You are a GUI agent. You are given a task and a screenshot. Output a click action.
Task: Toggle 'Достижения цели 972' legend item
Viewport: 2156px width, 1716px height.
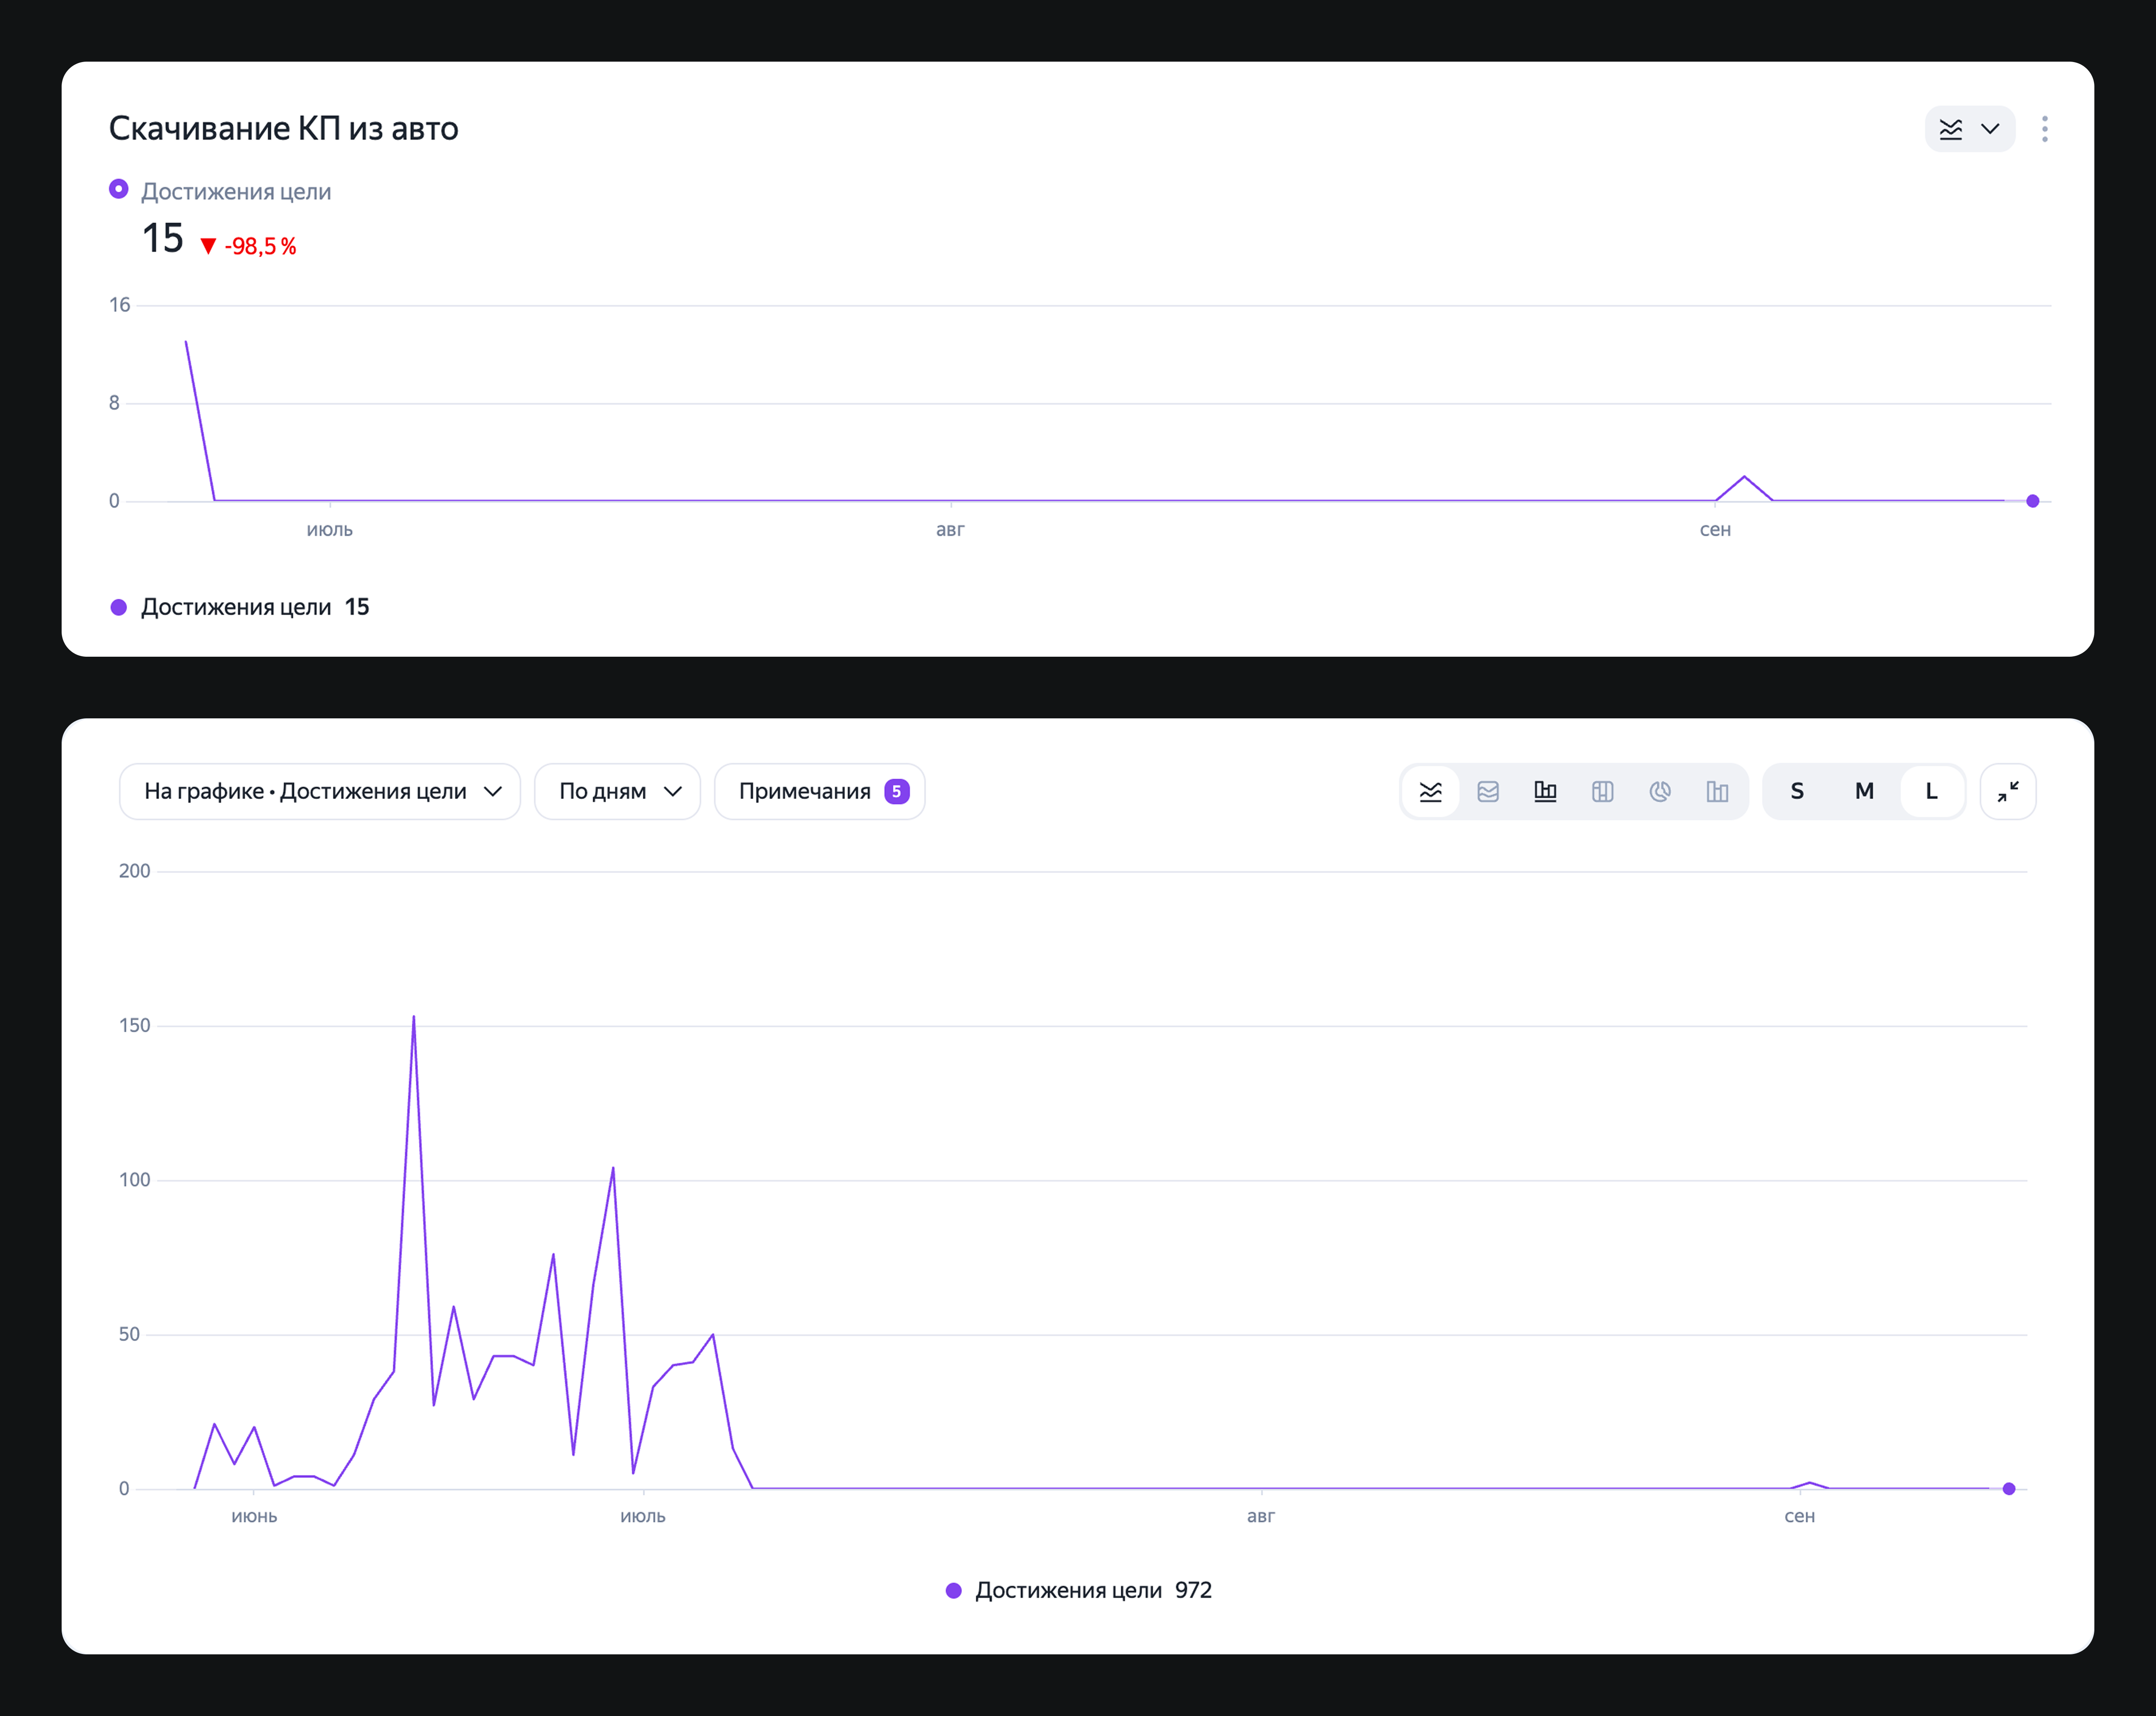pyautogui.click(x=1079, y=1590)
